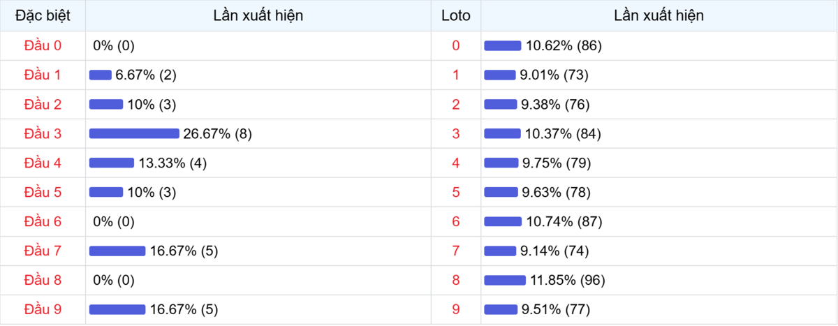Click the 9.75% (79) bar for Loto 4
838x326 pixels.
(501, 163)
